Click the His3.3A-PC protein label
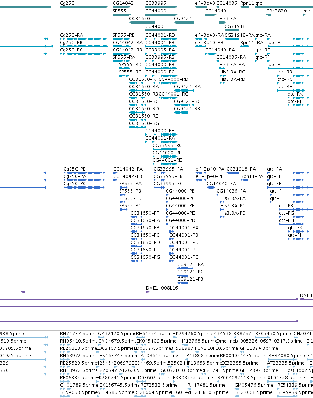 [233, 205]
